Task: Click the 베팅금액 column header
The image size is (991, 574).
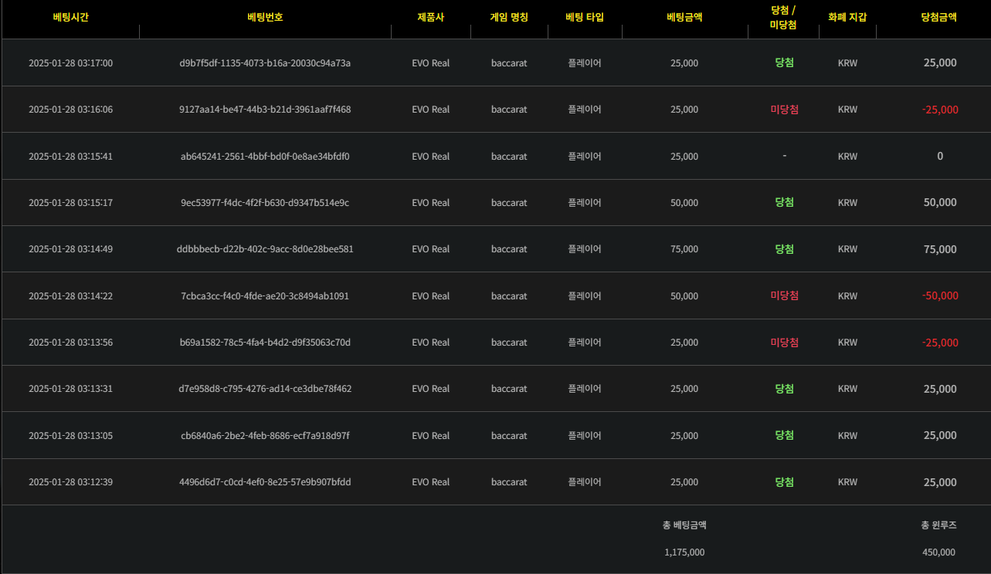Action: [684, 17]
